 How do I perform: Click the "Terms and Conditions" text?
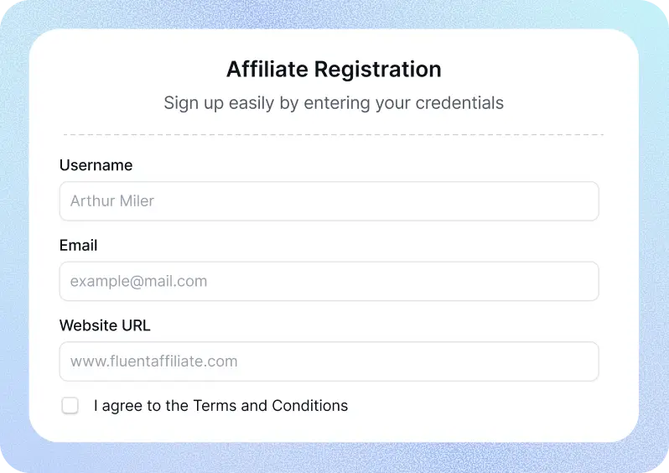[x=270, y=406]
